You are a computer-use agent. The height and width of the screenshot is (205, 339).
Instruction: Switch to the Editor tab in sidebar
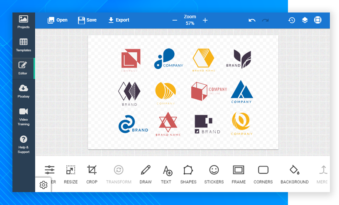point(23,68)
